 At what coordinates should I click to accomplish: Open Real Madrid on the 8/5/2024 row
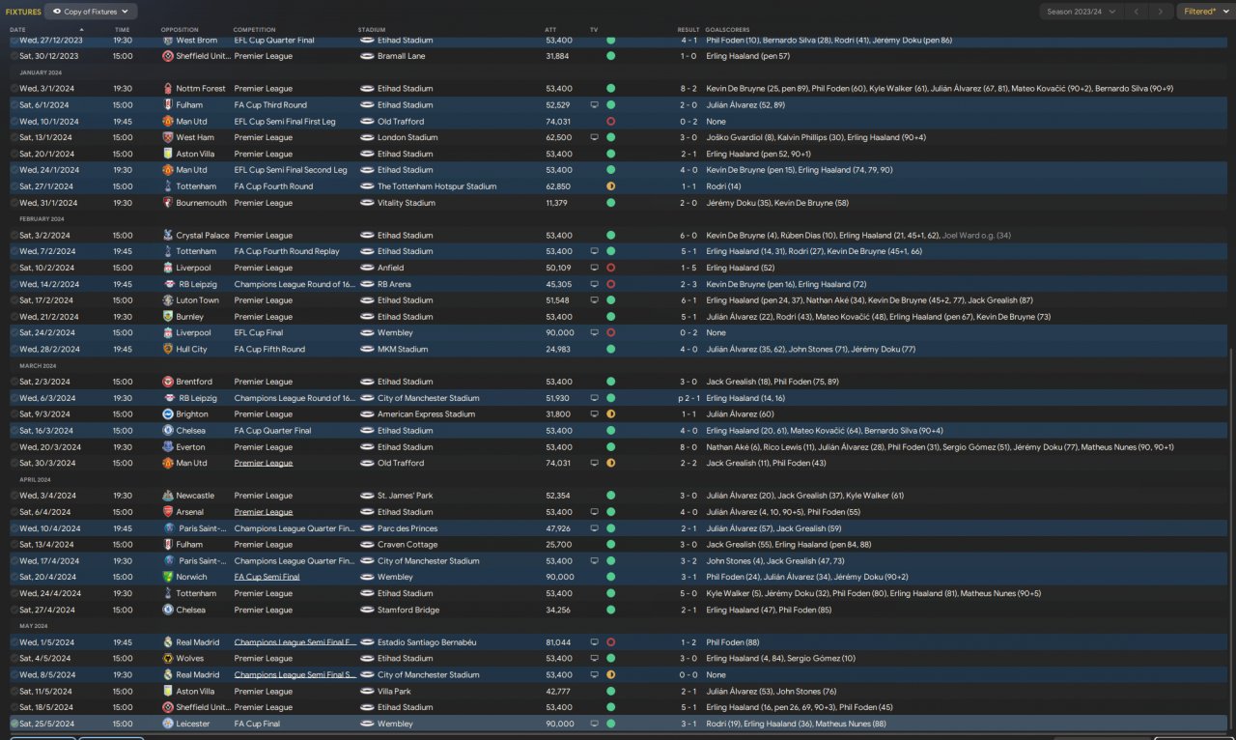(x=198, y=675)
